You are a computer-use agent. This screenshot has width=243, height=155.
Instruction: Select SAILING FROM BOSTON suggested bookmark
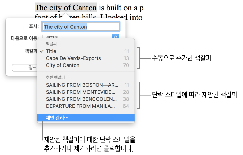click(86, 85)
